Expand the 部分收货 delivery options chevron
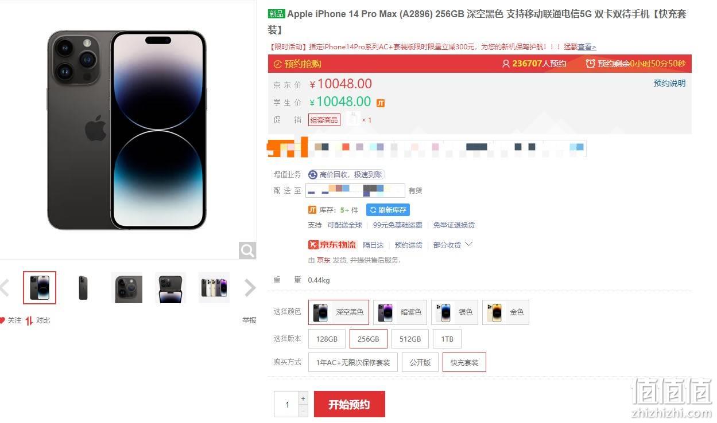The height and width of the screenshot is (423, 717). pyautogui.click(x=468, y=244)
